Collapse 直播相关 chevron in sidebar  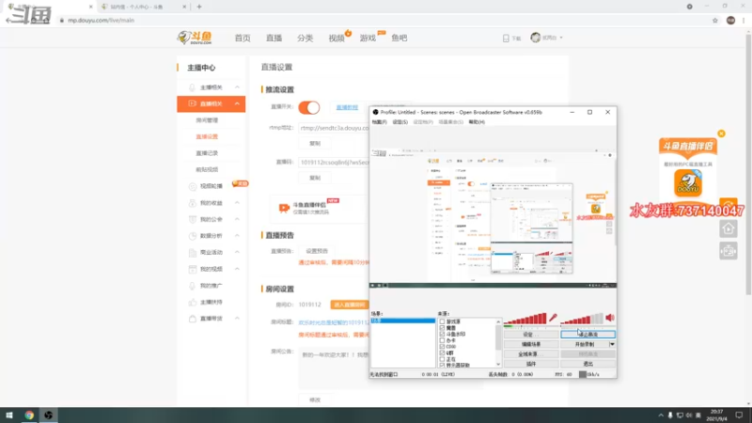(237, 103)
